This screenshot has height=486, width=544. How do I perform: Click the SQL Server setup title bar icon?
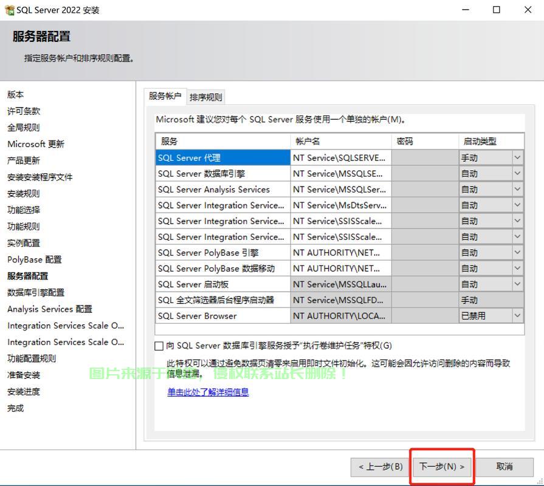(x=10, y=10)
